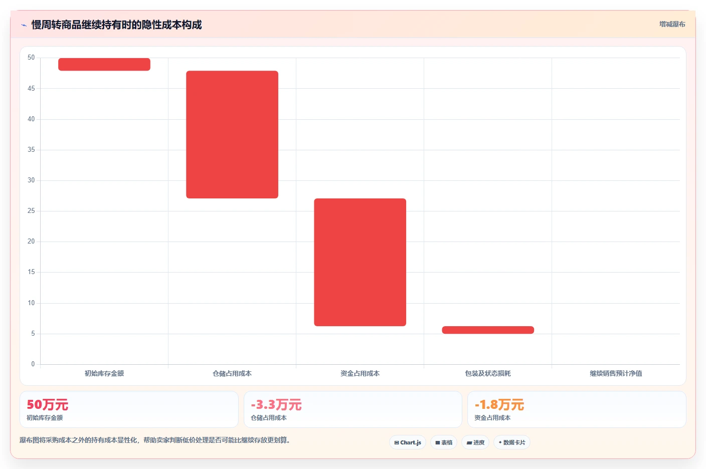Click the y-axis value 50

[31, 58]
